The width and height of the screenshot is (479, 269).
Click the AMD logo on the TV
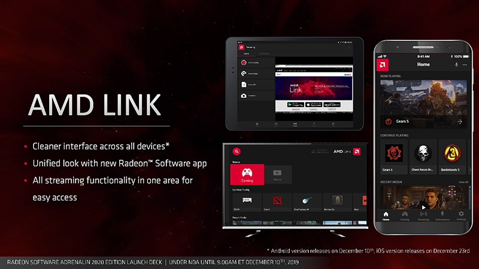coord(357,151)
